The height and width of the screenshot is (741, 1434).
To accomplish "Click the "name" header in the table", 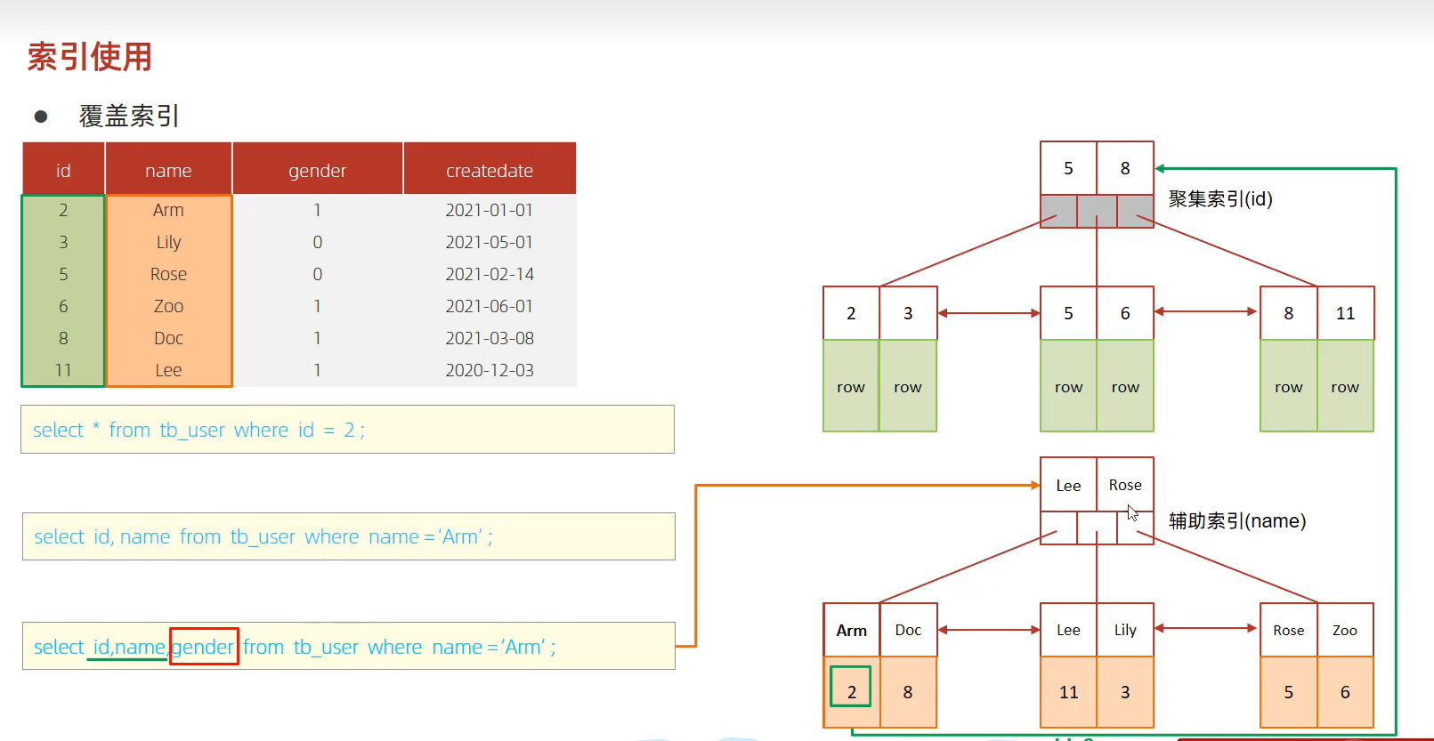I will [168, 170].
